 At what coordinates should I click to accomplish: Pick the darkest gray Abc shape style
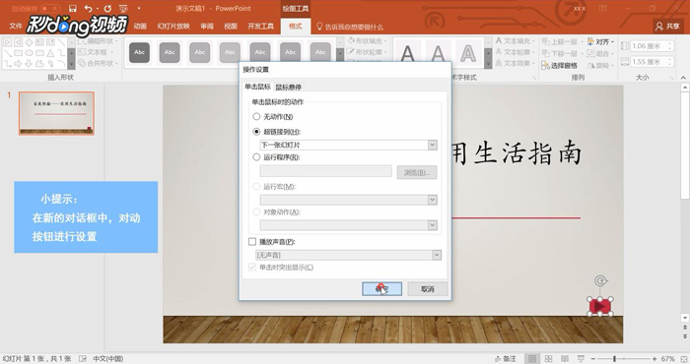140,52
